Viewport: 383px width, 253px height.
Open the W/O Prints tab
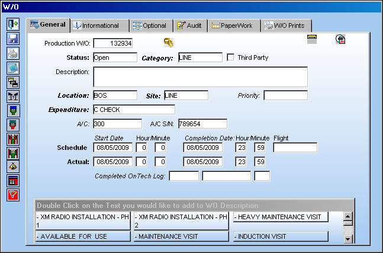tap(287, 25)
